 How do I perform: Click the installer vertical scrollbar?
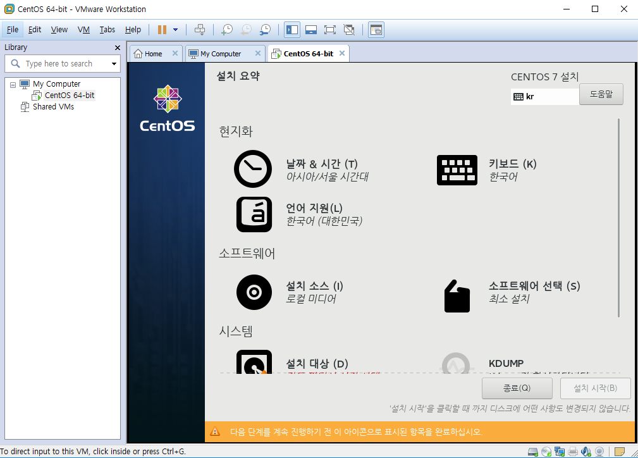point(618,218)
